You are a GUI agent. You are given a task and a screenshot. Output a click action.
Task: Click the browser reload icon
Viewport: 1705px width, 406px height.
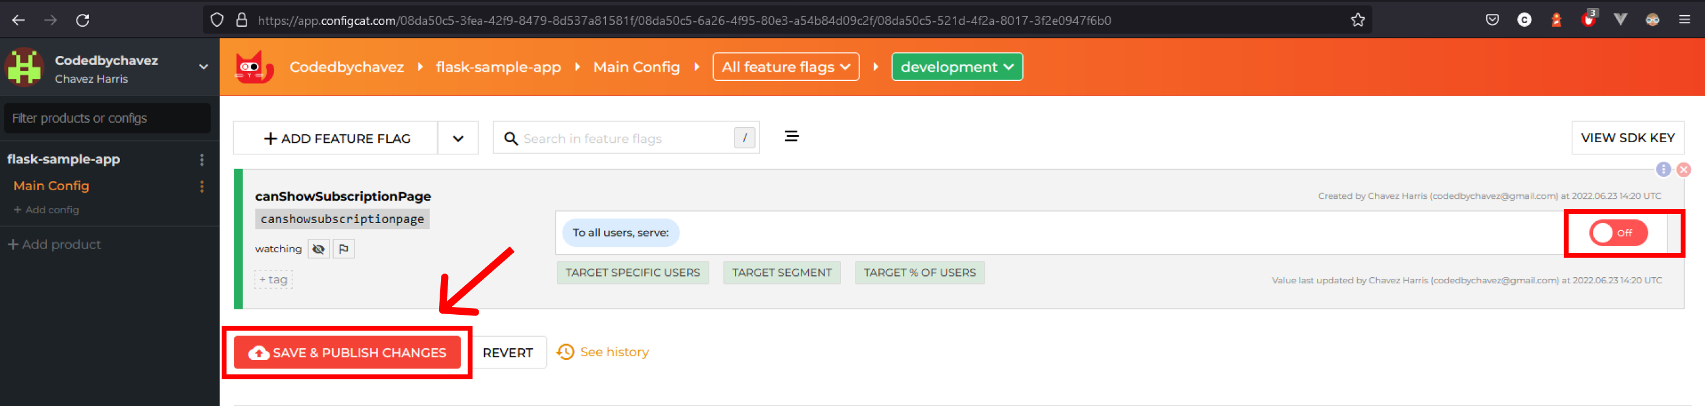[83, 21]
